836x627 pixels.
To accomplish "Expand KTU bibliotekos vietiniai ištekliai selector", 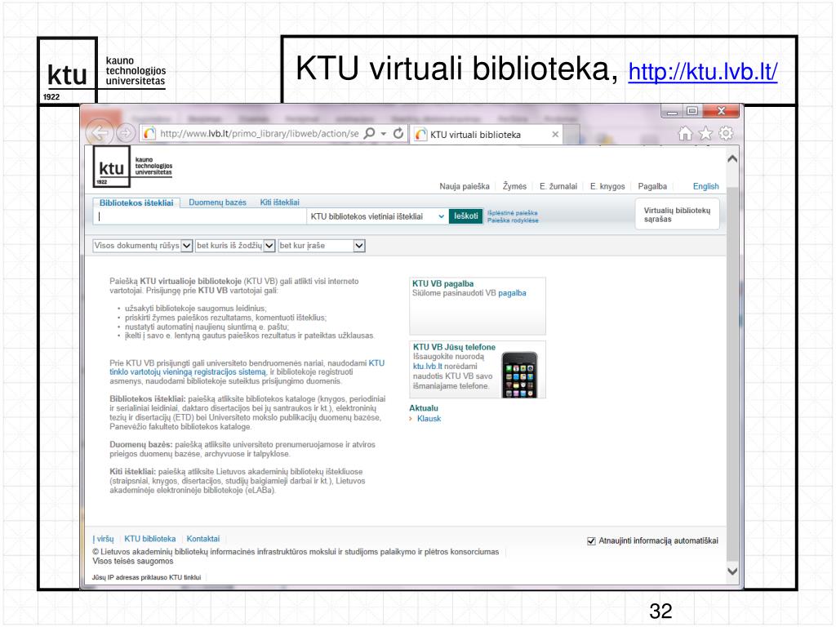I will (x=377, y=216).
